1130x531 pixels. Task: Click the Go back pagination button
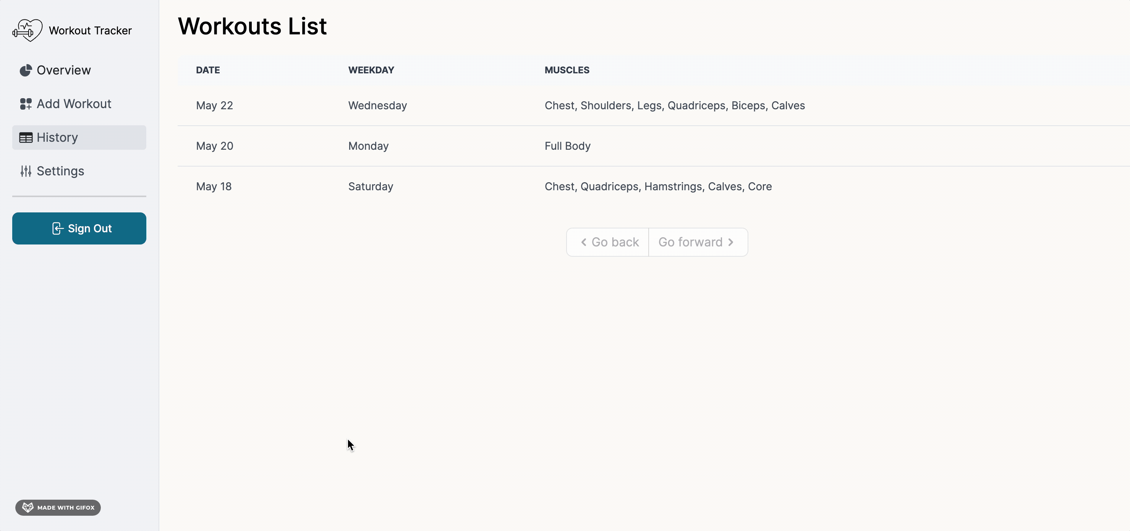[607, 242]
